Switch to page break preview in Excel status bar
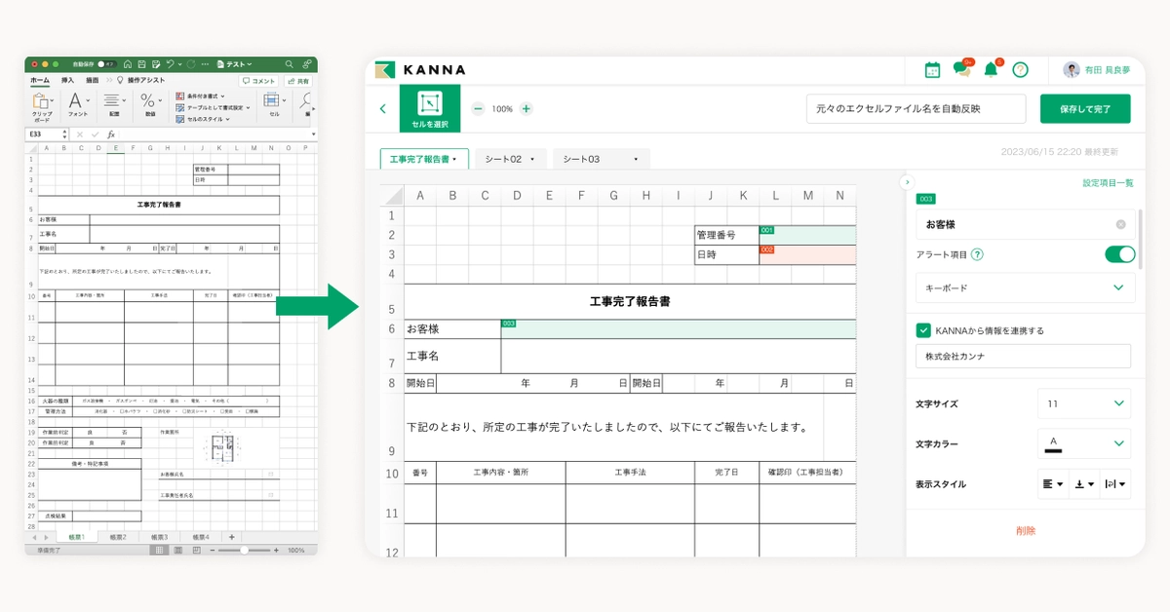 coord(197,550)
